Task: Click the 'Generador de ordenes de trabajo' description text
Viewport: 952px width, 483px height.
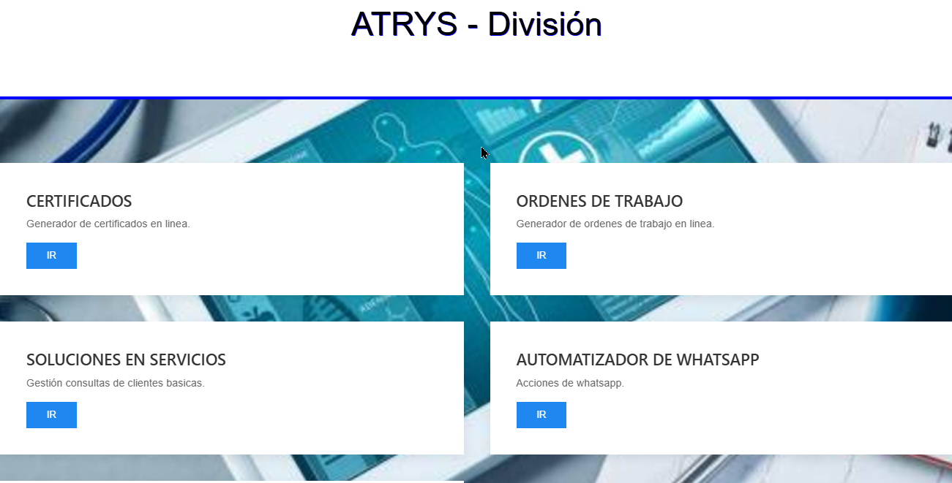Action: coord(615,224)
